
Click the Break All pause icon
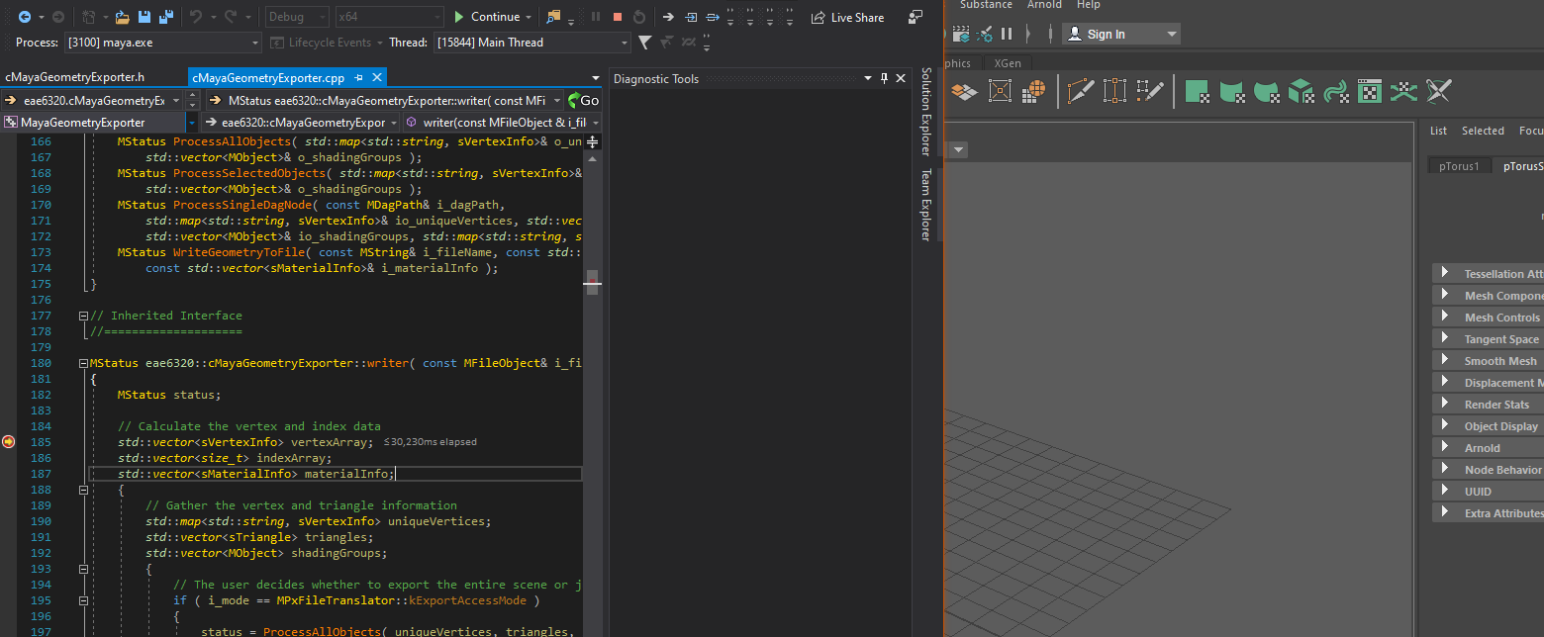(595, 17)
